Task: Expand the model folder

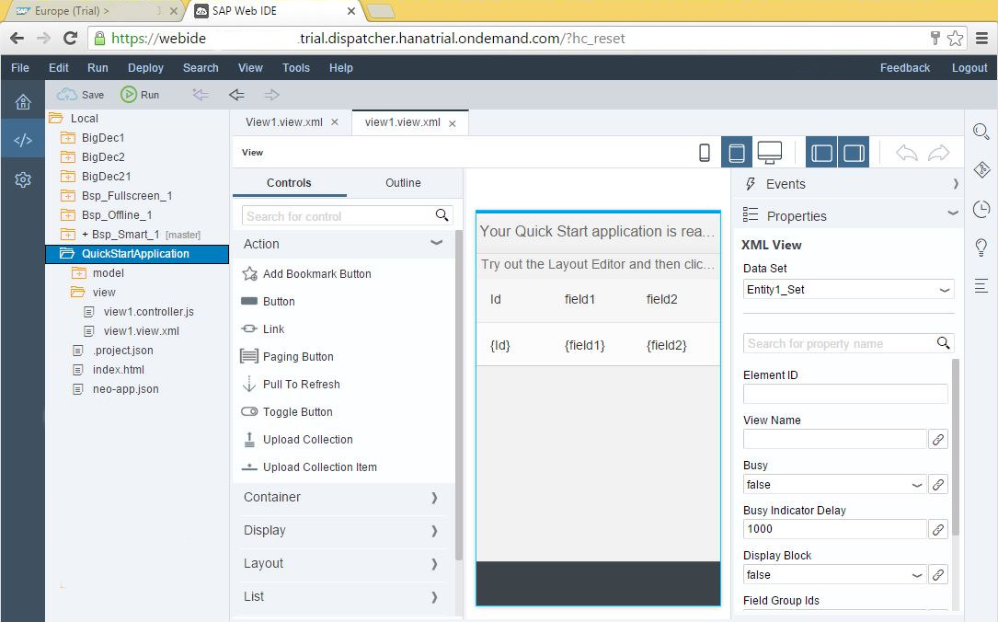Action: pos(78,273)
